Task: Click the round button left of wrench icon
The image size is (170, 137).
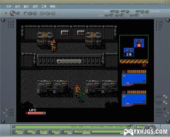Action: pyautogui.click(x=42, y=14)
